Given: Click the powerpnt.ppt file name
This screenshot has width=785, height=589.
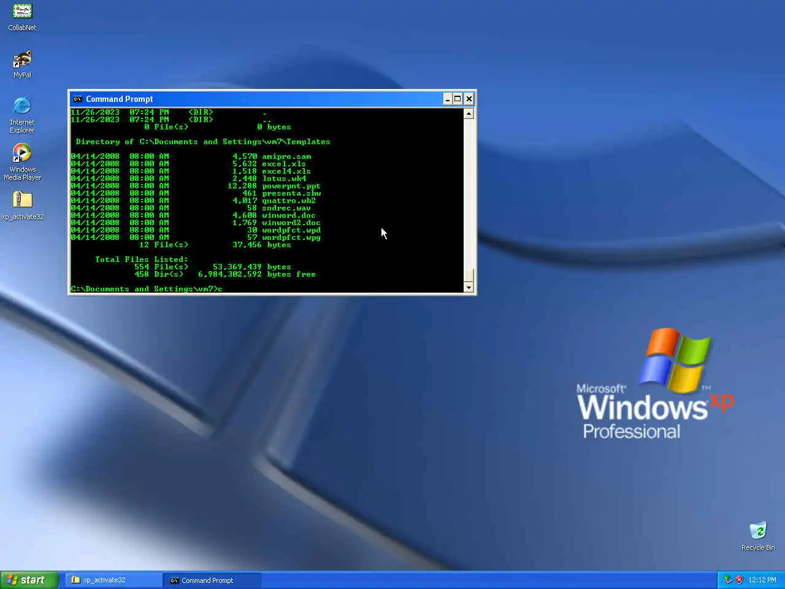Looking at the screenshot, I should coord(291,186).
